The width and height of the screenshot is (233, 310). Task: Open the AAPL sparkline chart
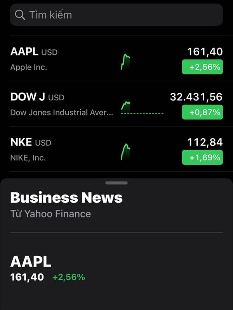pos(125,62)
